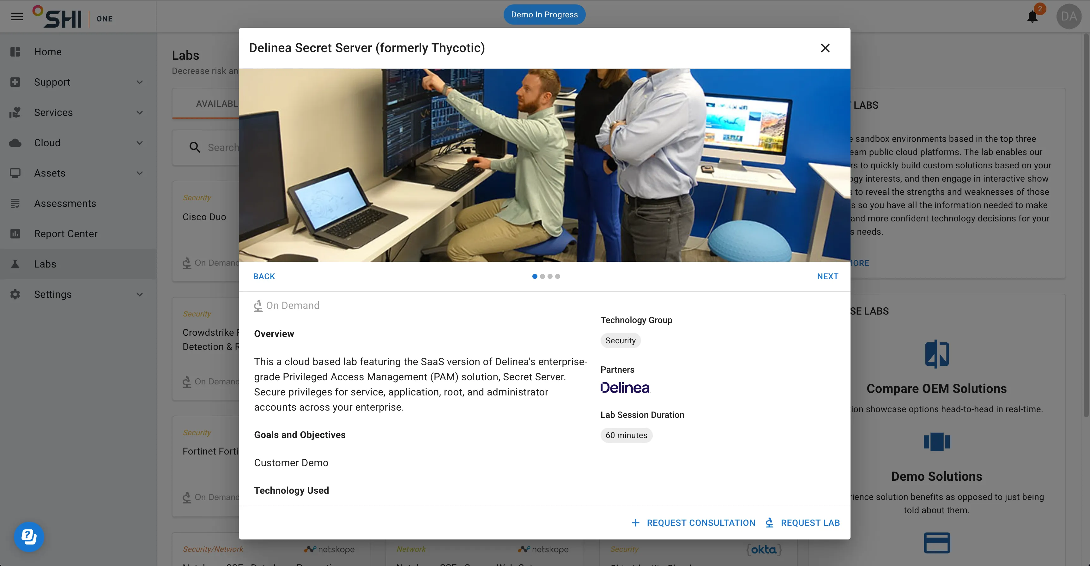Click the notifications bell icon
This screenshot has height=566, width=1090.
coord(1032,16)
